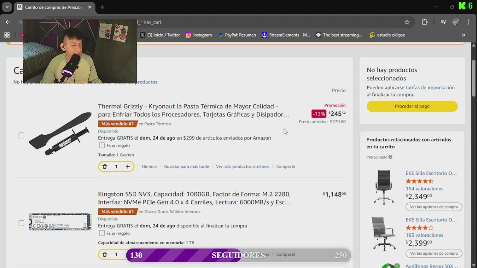
Task: Select the Kingston SSD item checkbox
Action: (21, 223)
